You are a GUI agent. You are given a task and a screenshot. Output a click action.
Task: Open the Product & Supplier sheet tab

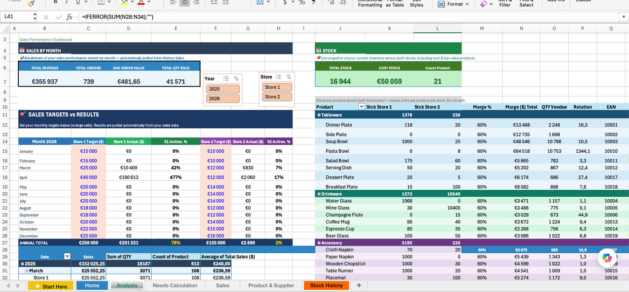[x=271, y=285]
